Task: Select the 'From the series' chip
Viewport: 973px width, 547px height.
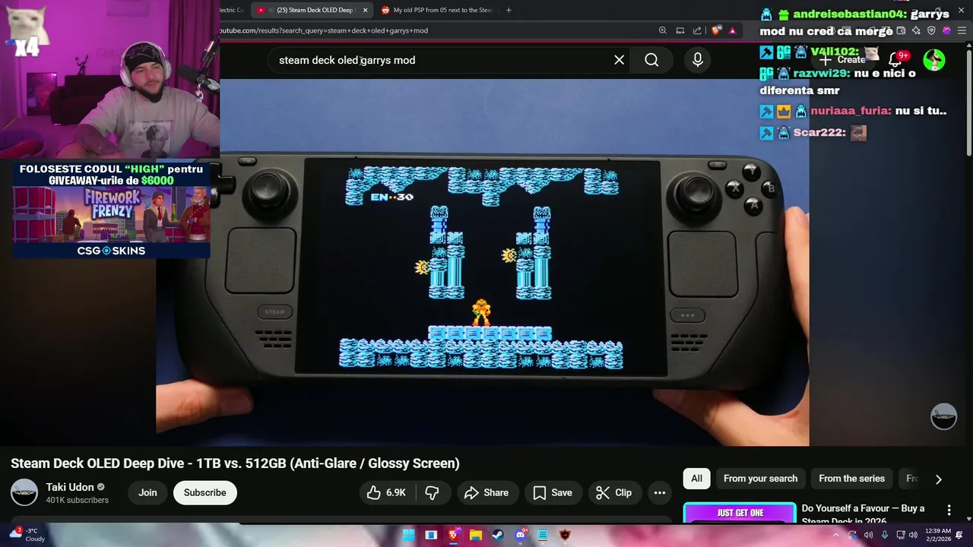Action: [x=851, y=479]
